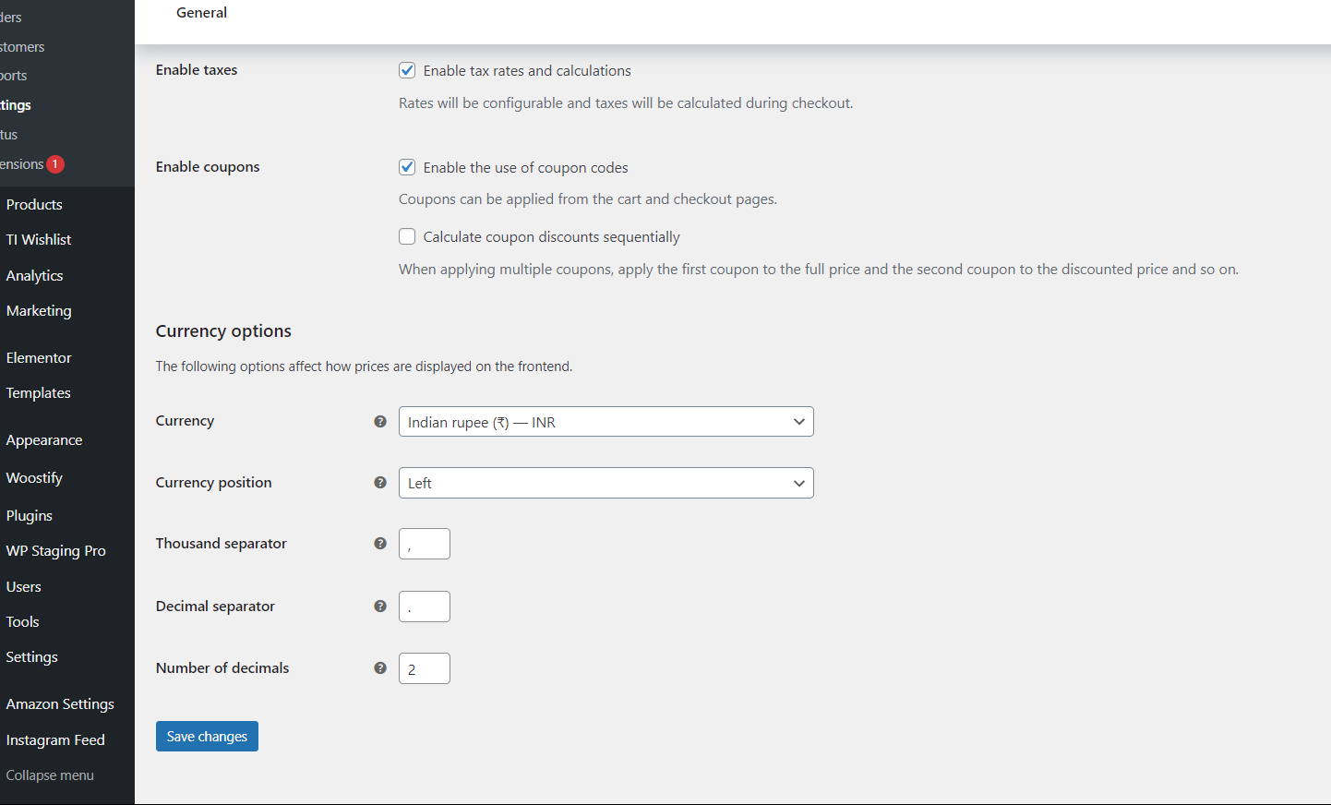
Task: Click the Currency options heading text
Action: 223,330
